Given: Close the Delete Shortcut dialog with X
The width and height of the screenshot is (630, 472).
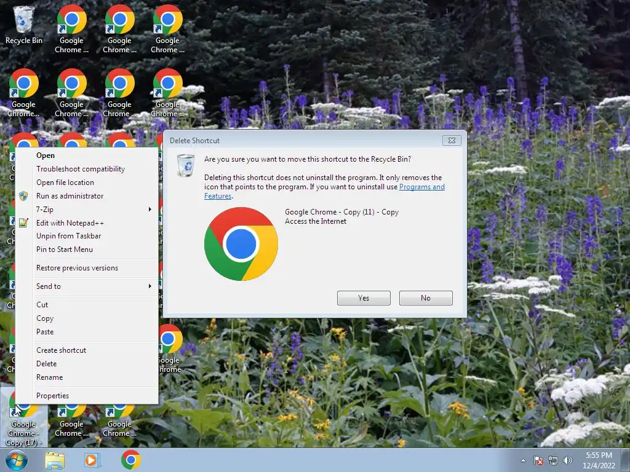Looking at the screenshot, I should pyautogui.click(x=452, y=141).
